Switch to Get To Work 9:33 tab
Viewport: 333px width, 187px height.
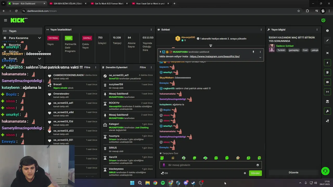coord(109,4)
